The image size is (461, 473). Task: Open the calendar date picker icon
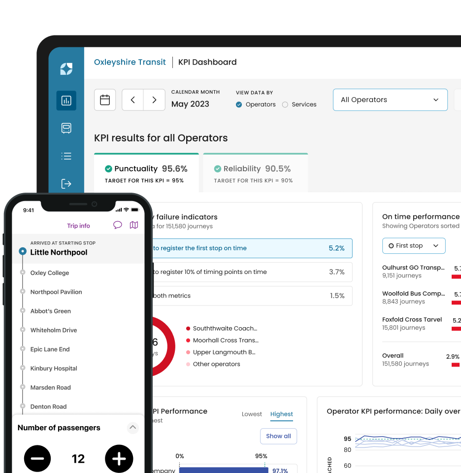tap(105, 100)
